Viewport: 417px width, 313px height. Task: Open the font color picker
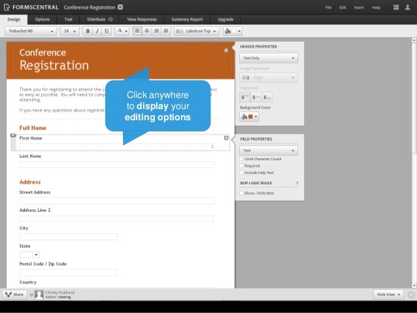click(x=122, y=31)
